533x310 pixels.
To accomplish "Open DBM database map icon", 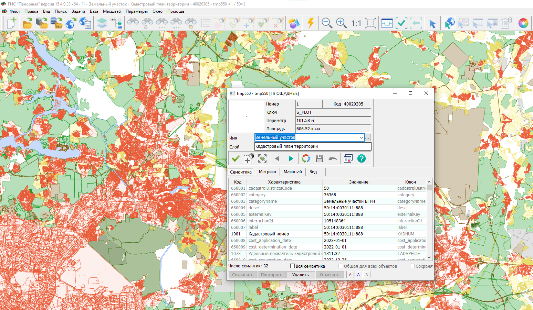I will 56,23.
